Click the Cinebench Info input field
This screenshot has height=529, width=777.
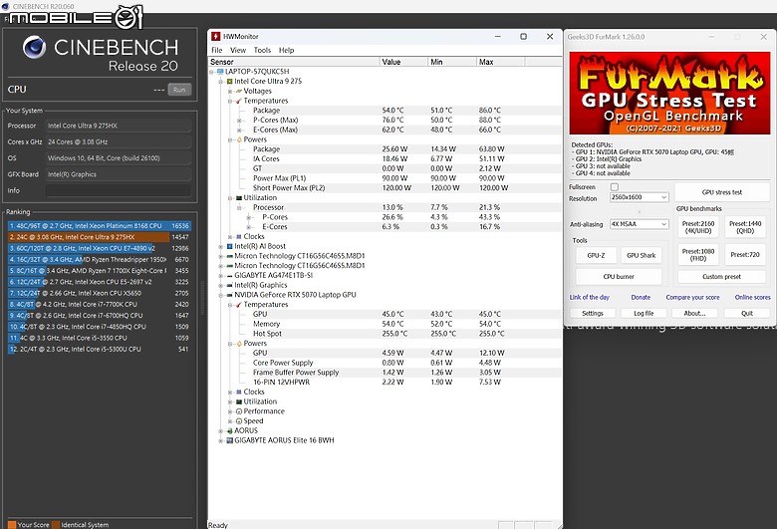coord(119,191)
